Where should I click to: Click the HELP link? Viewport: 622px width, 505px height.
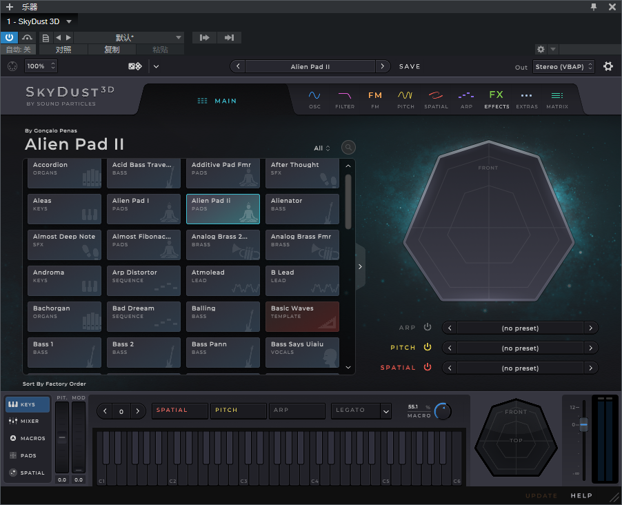(581, 495)
